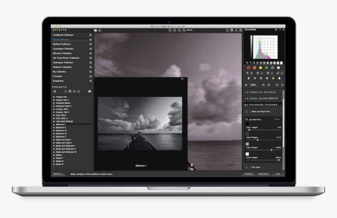Select zone 4 in the zone strip
Viewport: 337px width, 218px height.
coord(261,63)
